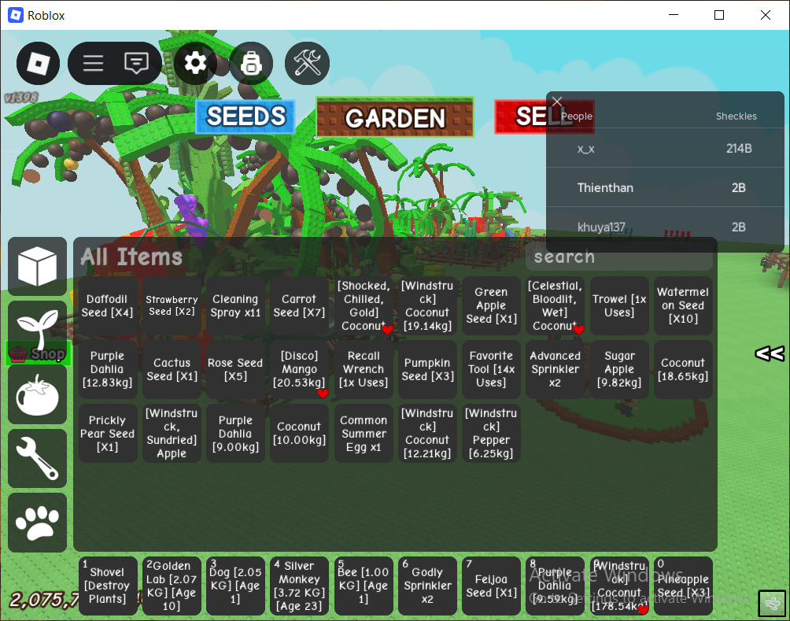The height and width of the screenshot is (621, 790).
Task: Open the hammer and wrench tools icon
Action: pos(308,64)
